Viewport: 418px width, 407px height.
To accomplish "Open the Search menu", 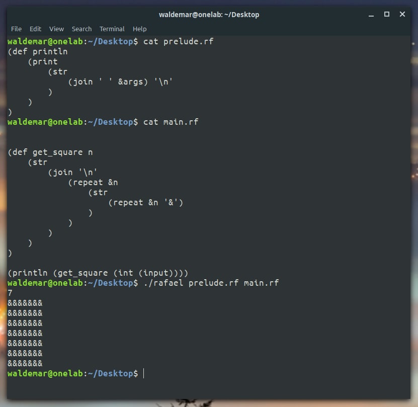I will point(81,29).
